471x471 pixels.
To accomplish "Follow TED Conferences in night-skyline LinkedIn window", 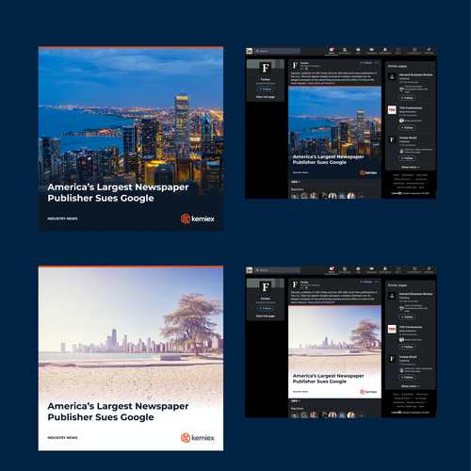I will point(407,128).
